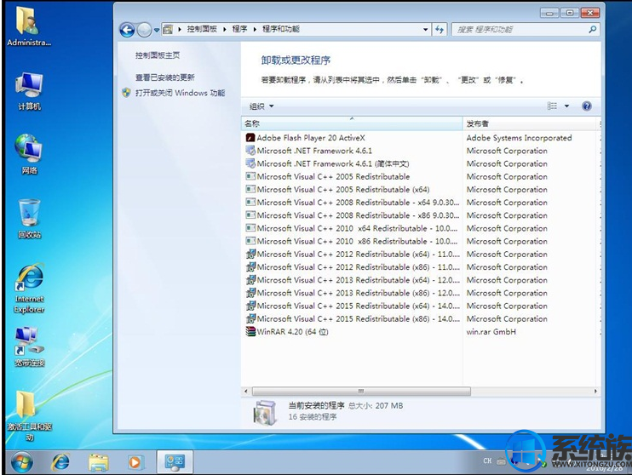The image size is (632, 475).
Task: Click the WinRAR 4.20 icon
Action: (x=250, y=332)
